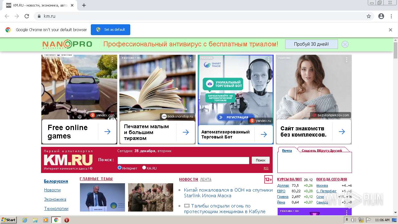The width and height of the screenshot is (398, 224).
Task: Click the РЕГИСТРАЦИЯ button in the bot ad
Action: coord(236,117)
